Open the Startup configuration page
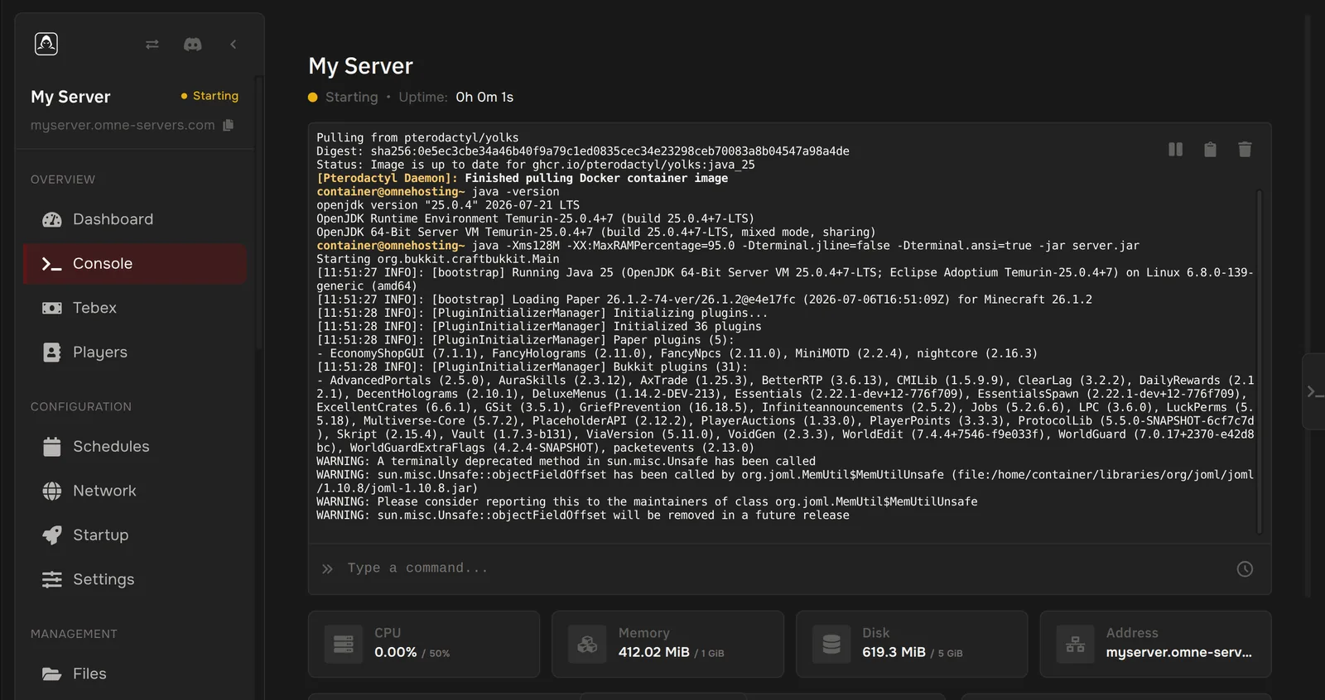1325x700 pixels. tap(135, 535)
